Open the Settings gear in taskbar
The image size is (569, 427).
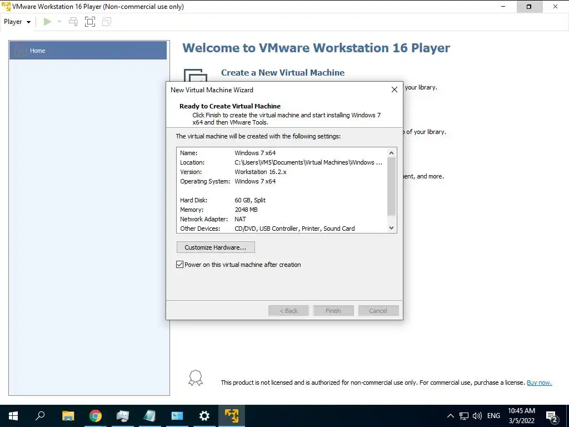click(204, 416)
